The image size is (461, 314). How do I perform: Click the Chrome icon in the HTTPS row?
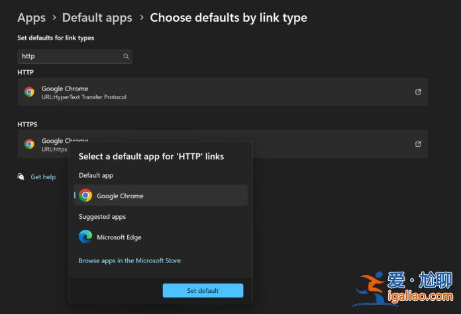[29, 144]
